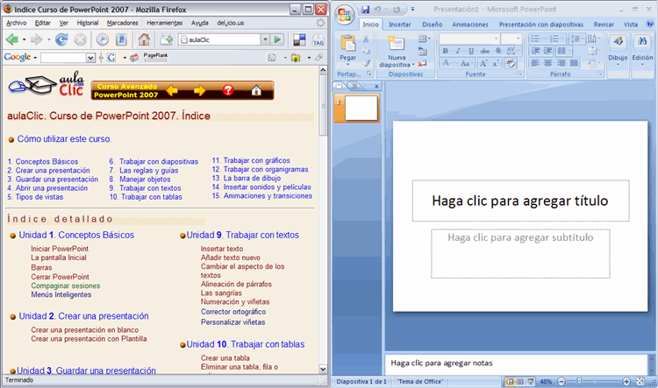
Task: Open the Marcadores menu in Firefox
Action: 122,22
